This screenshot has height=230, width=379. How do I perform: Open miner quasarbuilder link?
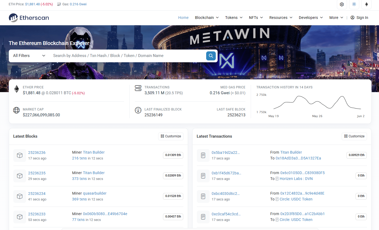[x=95, y=193]
